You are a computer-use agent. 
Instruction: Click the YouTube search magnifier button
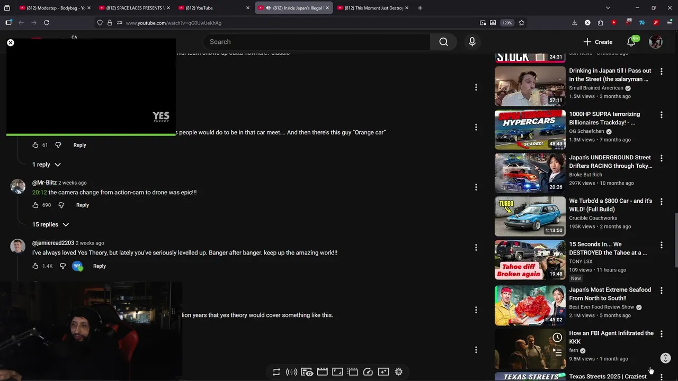pyautogui.click(x=444, y=42)
